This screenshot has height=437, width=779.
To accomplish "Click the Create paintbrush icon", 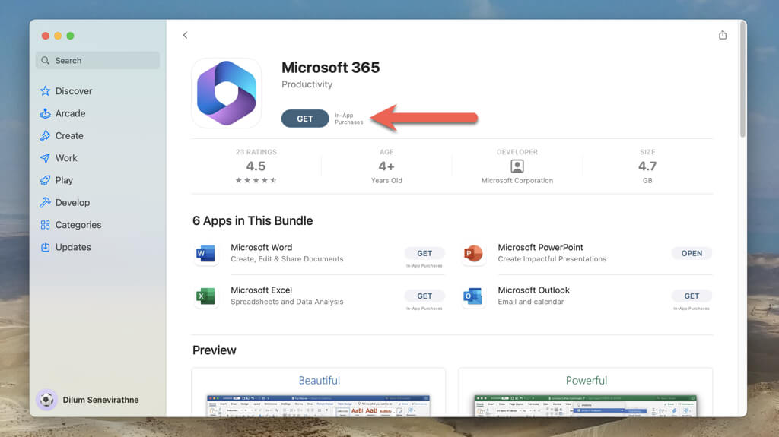I will [45, 135].
